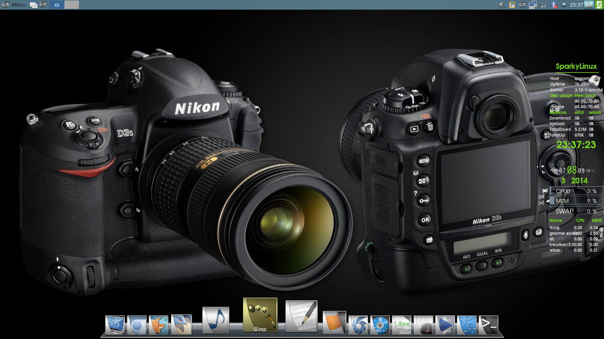604x339 pixels.
Task: Click the disabled Bluetooth tray icon
Action: (x=554, y=5)
